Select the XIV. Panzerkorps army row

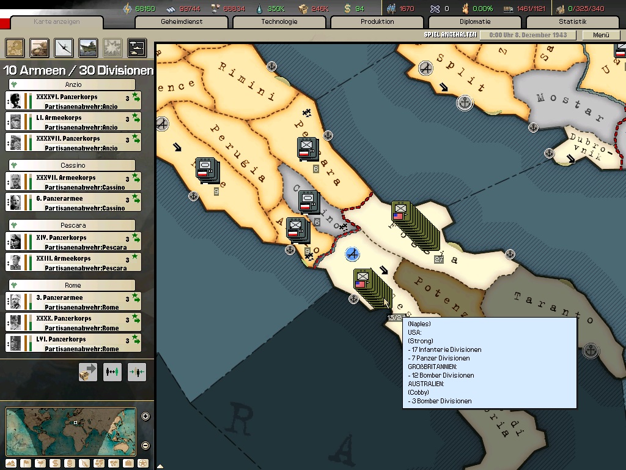click(73, 242)
